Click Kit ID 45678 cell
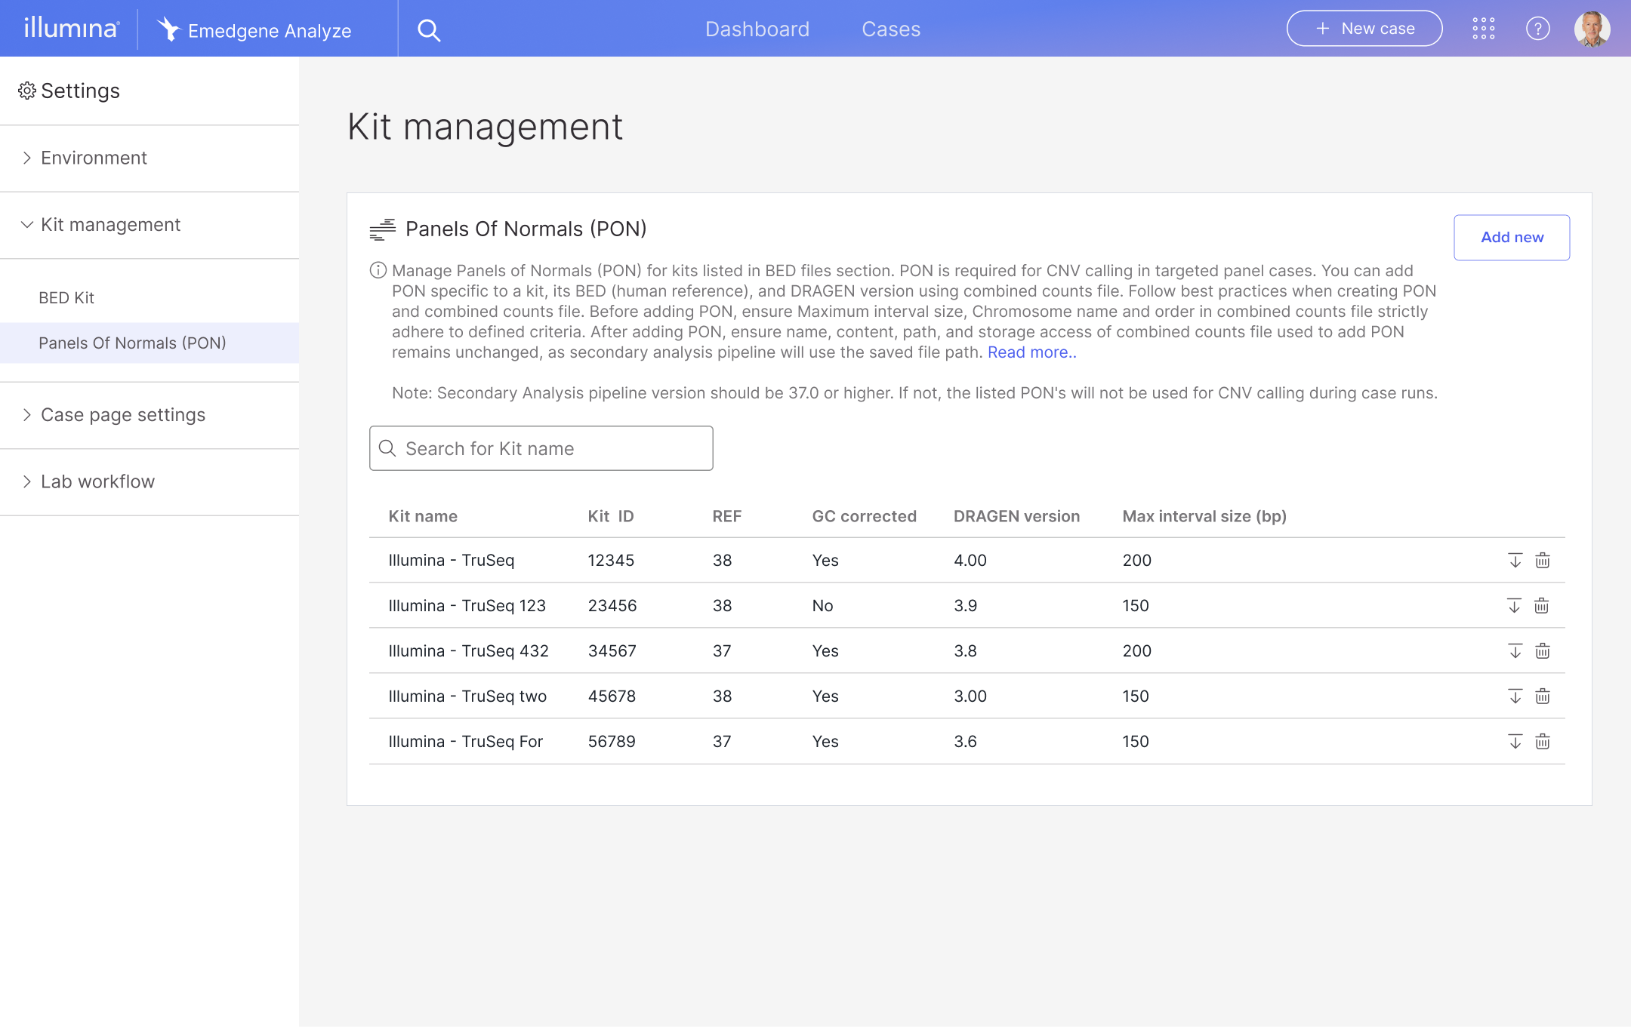Screen dimensions: 1631x1027 612,696
